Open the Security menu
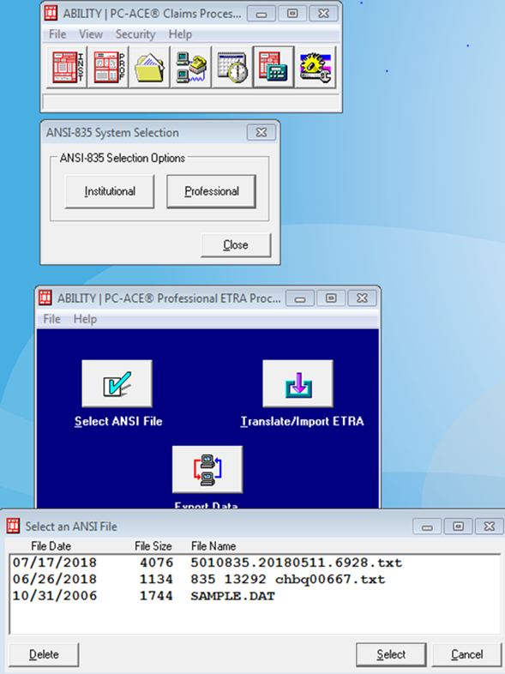Image resolution: width=505 pixels, height=674 pixels. click(135, 34)
